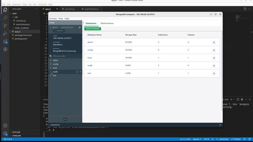253x142 pixels.
Task: Add a new terminal with the plus icon
Action: [231, 99]
